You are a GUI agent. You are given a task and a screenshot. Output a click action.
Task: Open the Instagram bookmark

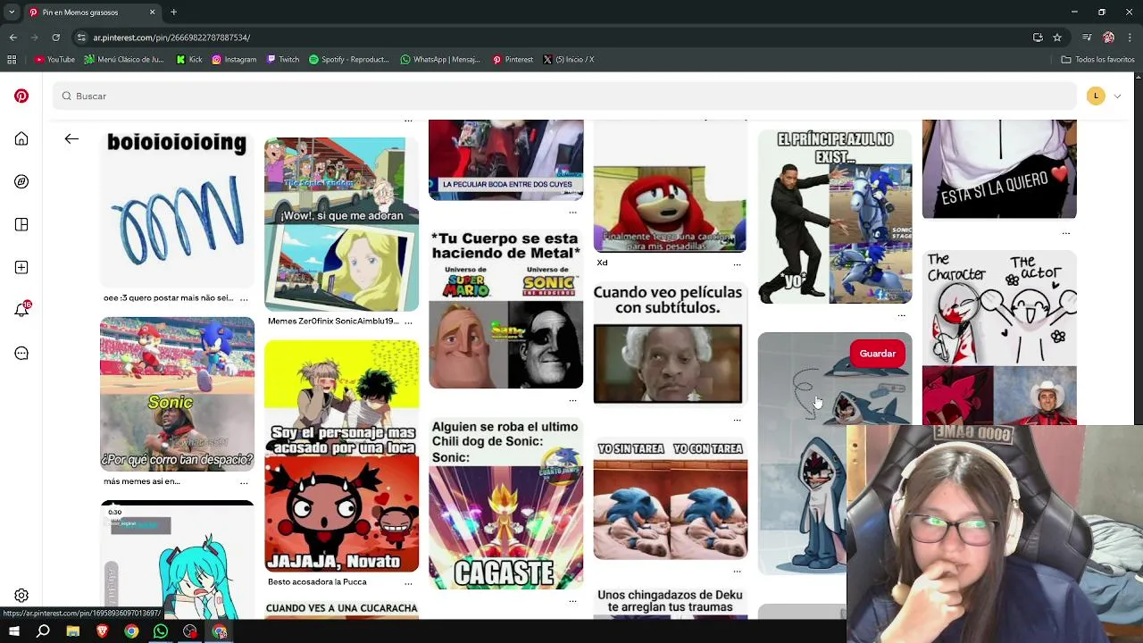coord(234,60)
